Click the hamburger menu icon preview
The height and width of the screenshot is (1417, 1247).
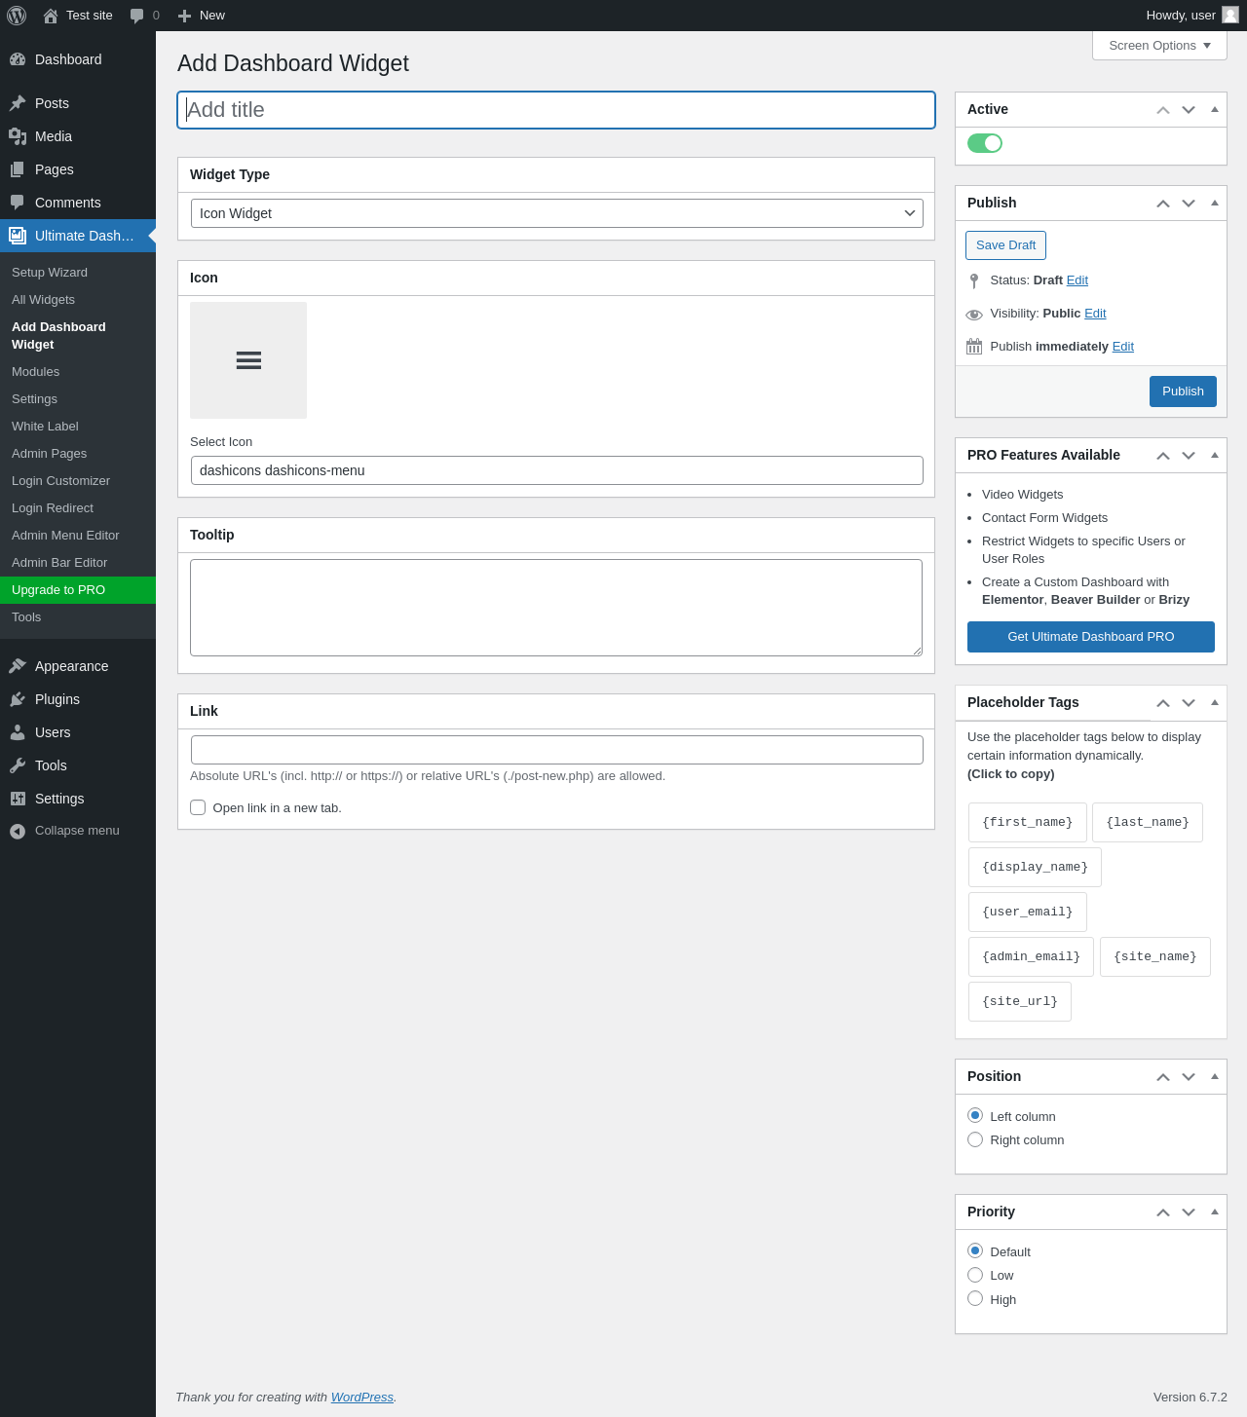pos(248,360)
